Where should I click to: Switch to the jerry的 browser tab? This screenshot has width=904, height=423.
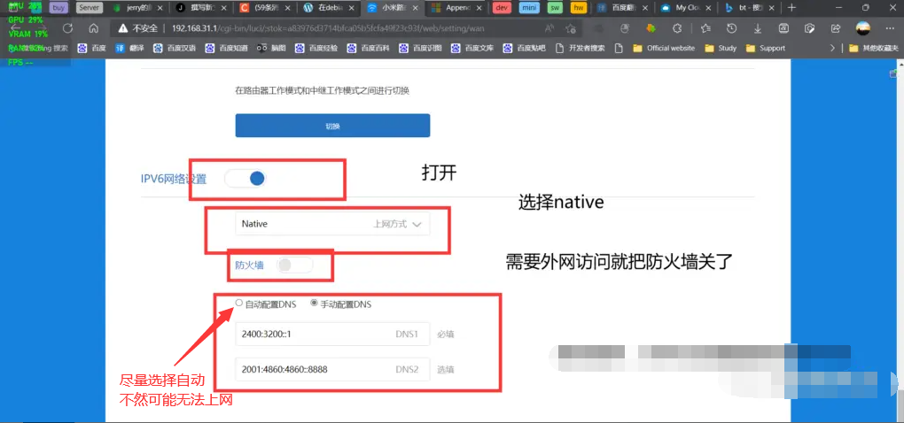pos(137,8)
